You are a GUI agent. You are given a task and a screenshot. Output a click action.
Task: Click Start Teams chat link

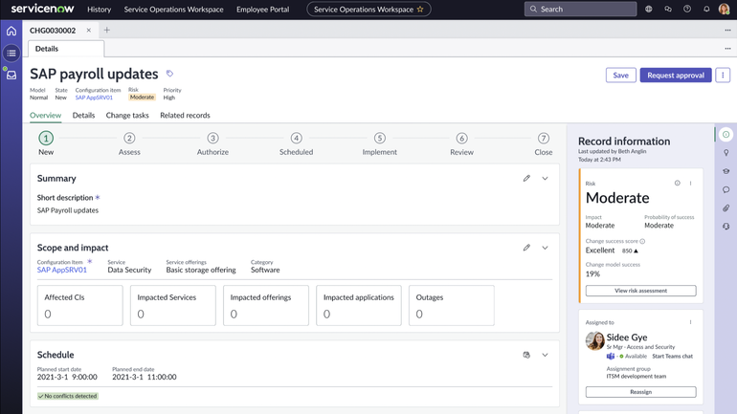[672, 357]
